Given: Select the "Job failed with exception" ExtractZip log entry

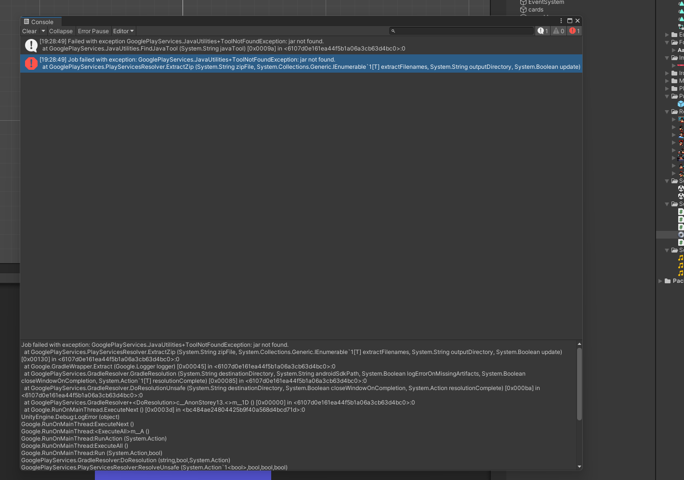Looking at the screenshot, I should coord(301,63).
